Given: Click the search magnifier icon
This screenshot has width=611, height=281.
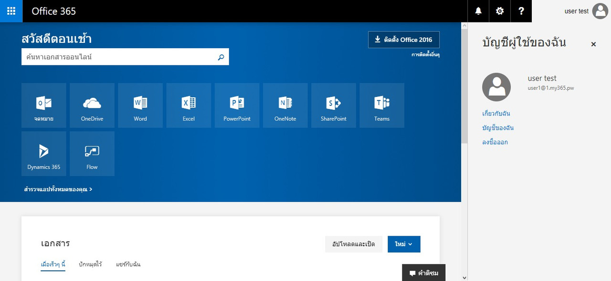Looking at the screenshot, I should [221, 57].
